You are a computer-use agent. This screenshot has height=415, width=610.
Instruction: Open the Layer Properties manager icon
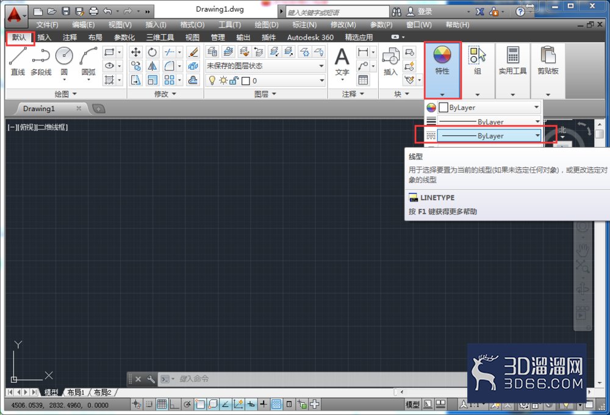(x=212, y=51)
